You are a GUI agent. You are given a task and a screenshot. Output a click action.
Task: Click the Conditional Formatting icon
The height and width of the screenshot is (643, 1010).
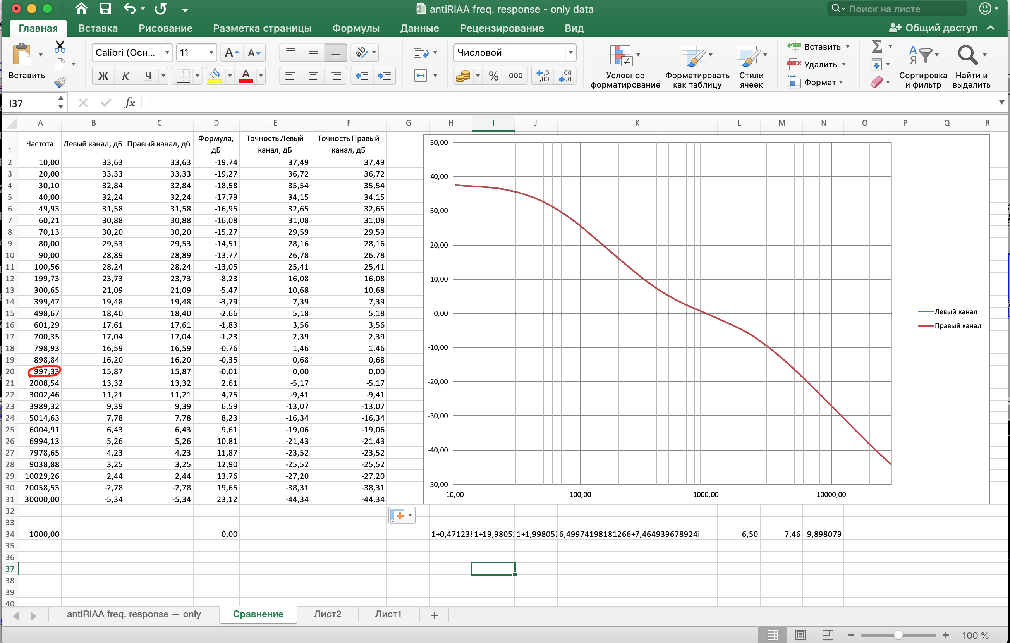[621, 56]
